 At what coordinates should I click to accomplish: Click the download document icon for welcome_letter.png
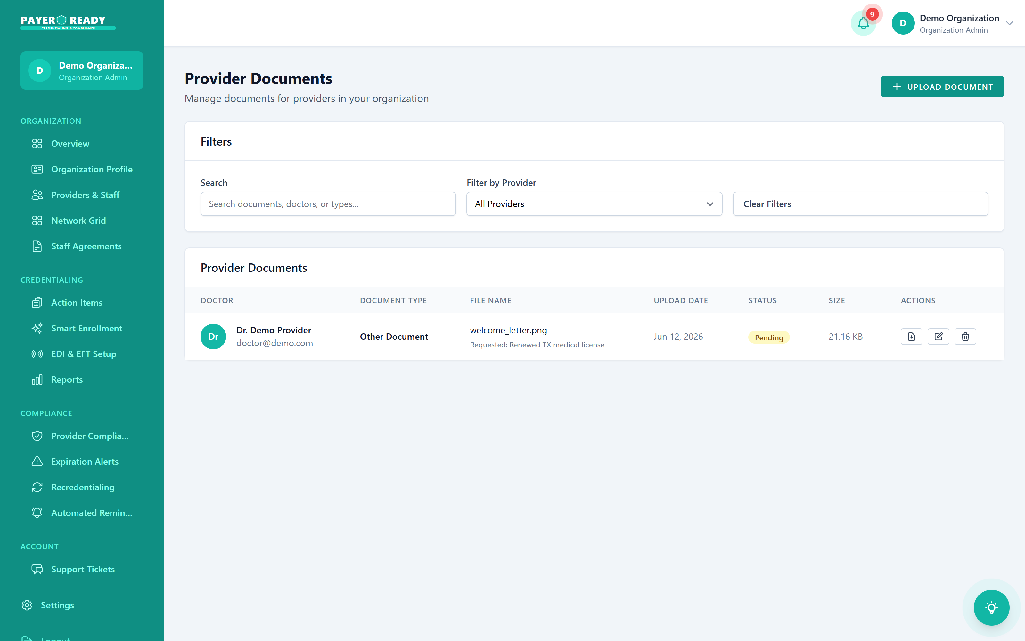pos(912,337)
